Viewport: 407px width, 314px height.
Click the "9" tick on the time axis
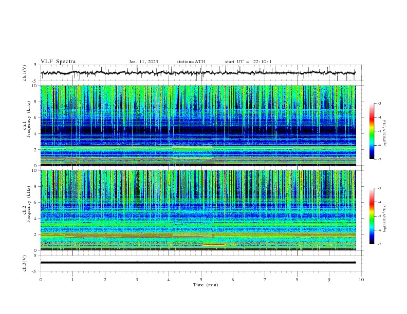pyautogui.click(x=329, y=280)
